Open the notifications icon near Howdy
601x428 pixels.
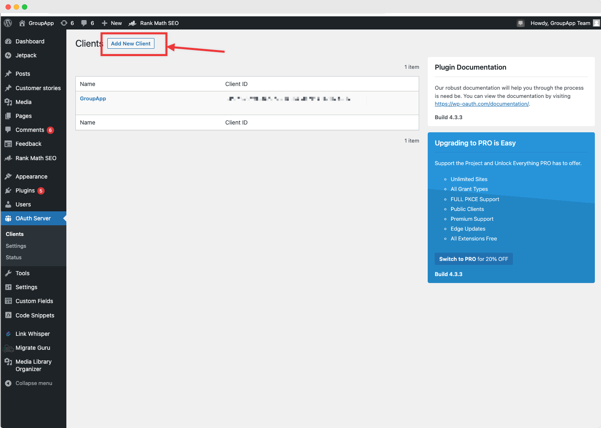coord(521,23)
